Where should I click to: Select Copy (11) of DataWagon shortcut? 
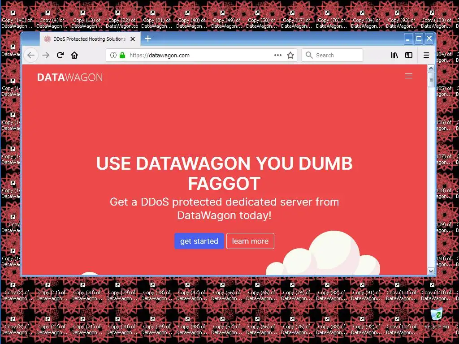tap(52, 292)
